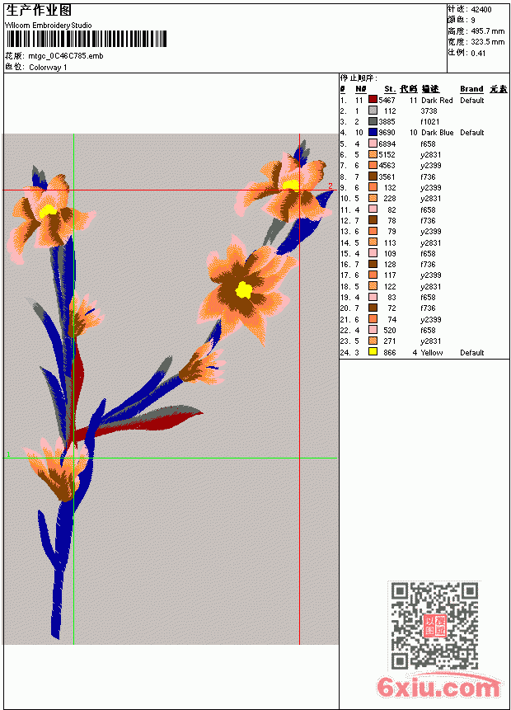
Task: Select the '停止顺序' stop sequence heading
Action: [x=359, y=78]
